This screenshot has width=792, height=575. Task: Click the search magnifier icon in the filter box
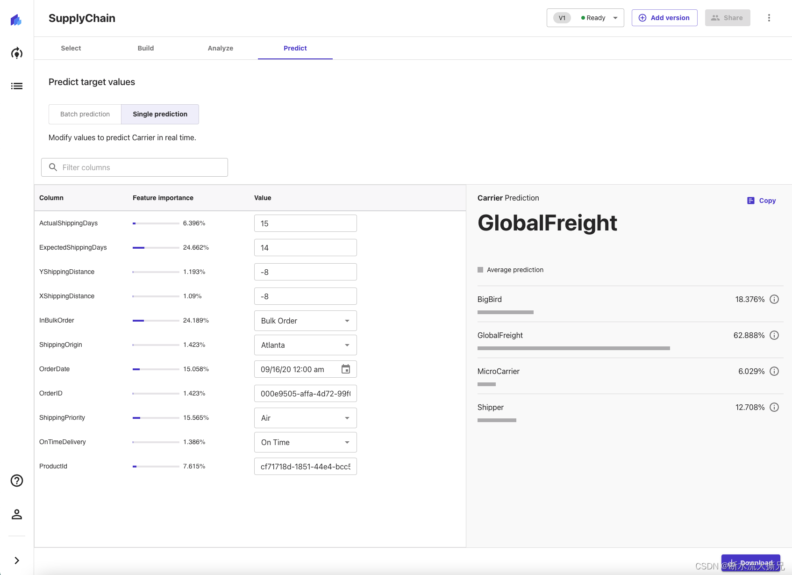tap(53, 167)
